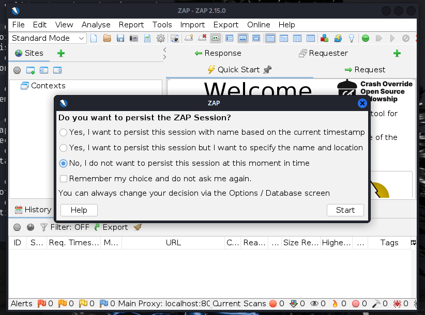The width and height of the screenshot is (425, 315).
Task: Sort history by the ID column header
Action: [x=18, y=243]
